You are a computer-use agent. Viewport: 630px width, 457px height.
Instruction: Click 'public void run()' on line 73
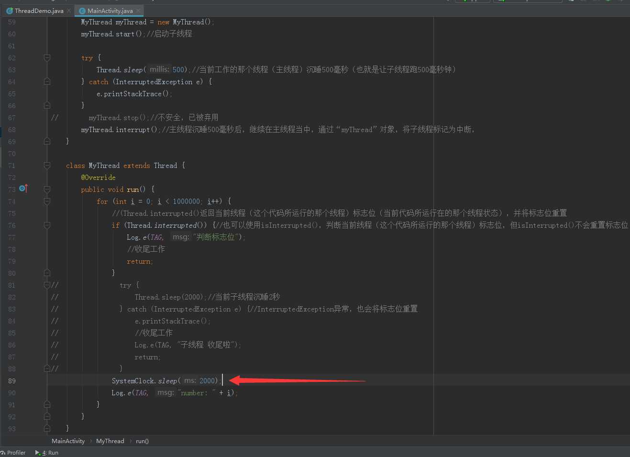(113, 189)
